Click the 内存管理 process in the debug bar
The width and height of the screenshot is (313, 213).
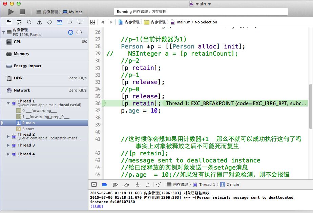pyautogui.click(x=177, y=185)
